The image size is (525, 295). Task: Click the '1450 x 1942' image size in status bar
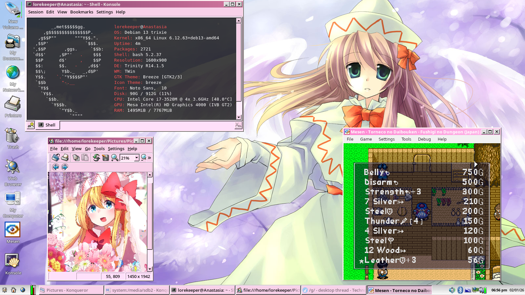click(139, 277)
